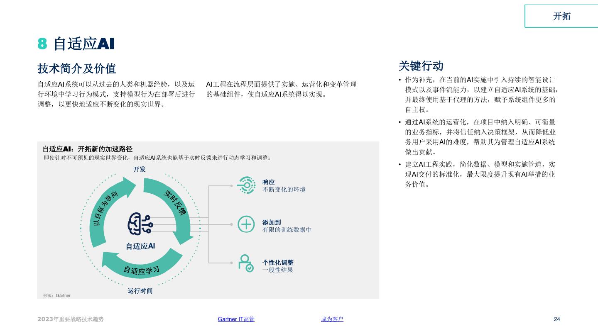This screenshot has height=336, width=598.
Task: Click the 开发 label atop the cycle diagram
Action: [x=140, y=169]
